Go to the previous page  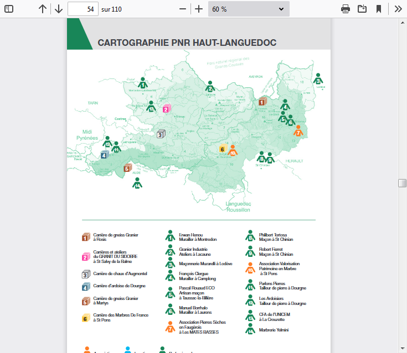(43, 9)
